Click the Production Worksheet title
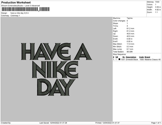The height and width of the screenshot is (125, 162). [16, 2]
